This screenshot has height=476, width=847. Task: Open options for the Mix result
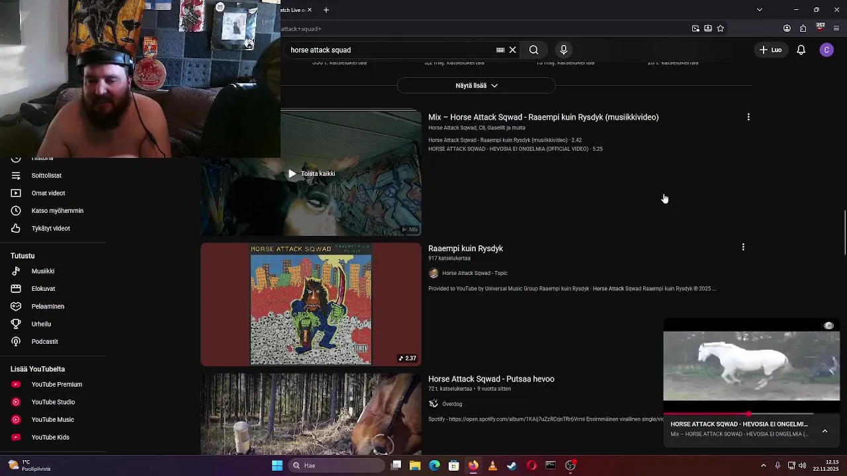(748, 117)
